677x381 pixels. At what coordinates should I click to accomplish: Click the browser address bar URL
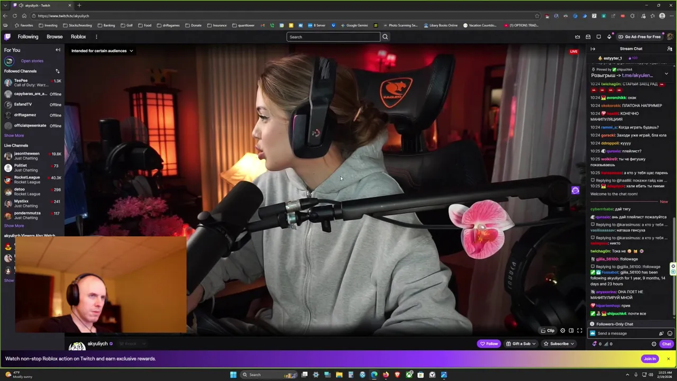click(x=63, y=16)
